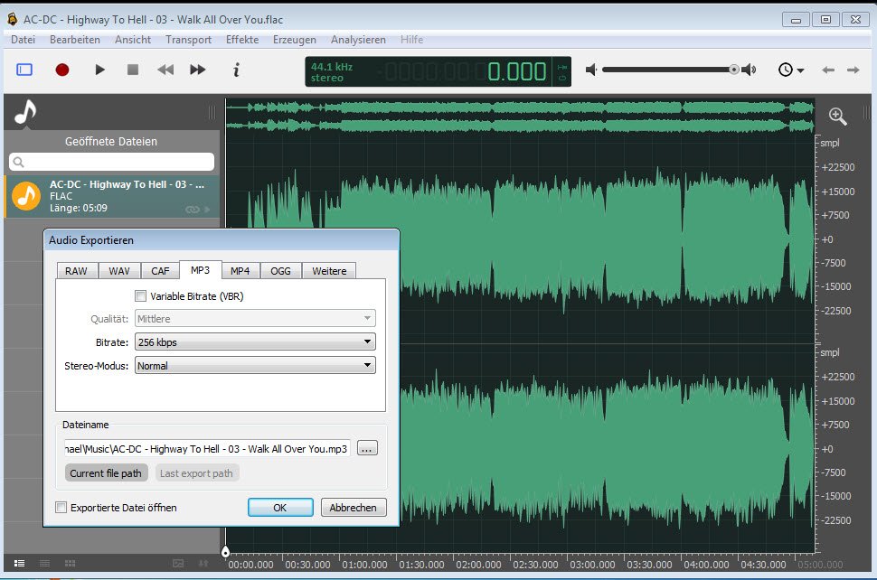Select the WAV format tab

click(x=119, y=271)
